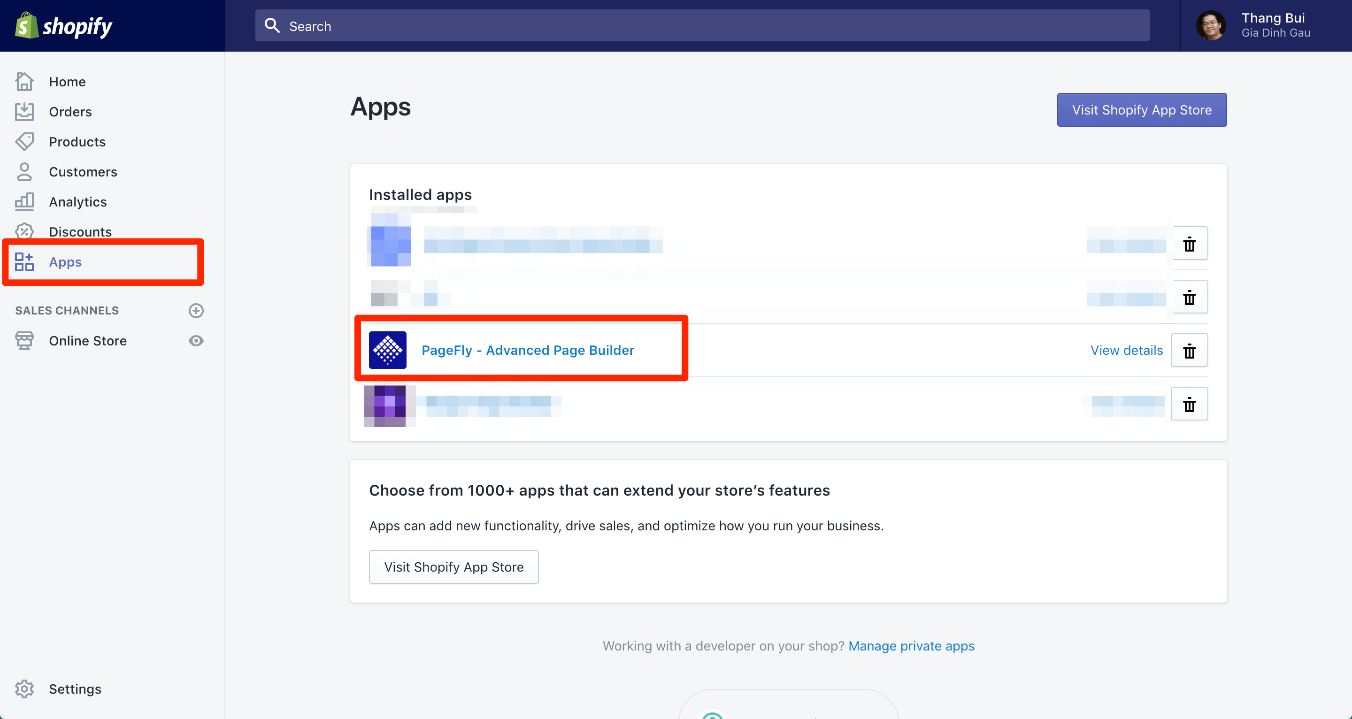1352x719 pixels.
Task: Click the Analytics bar chart icon
Action: point(24,201)
